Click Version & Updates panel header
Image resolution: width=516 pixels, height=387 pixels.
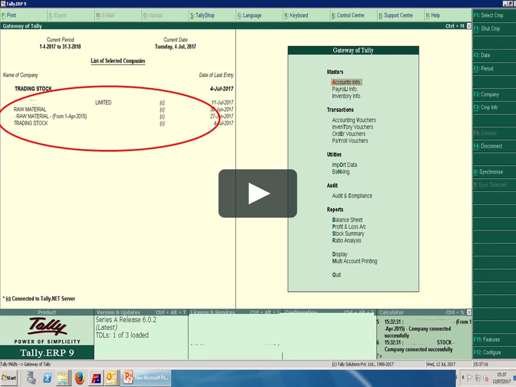tap(141, 312)
